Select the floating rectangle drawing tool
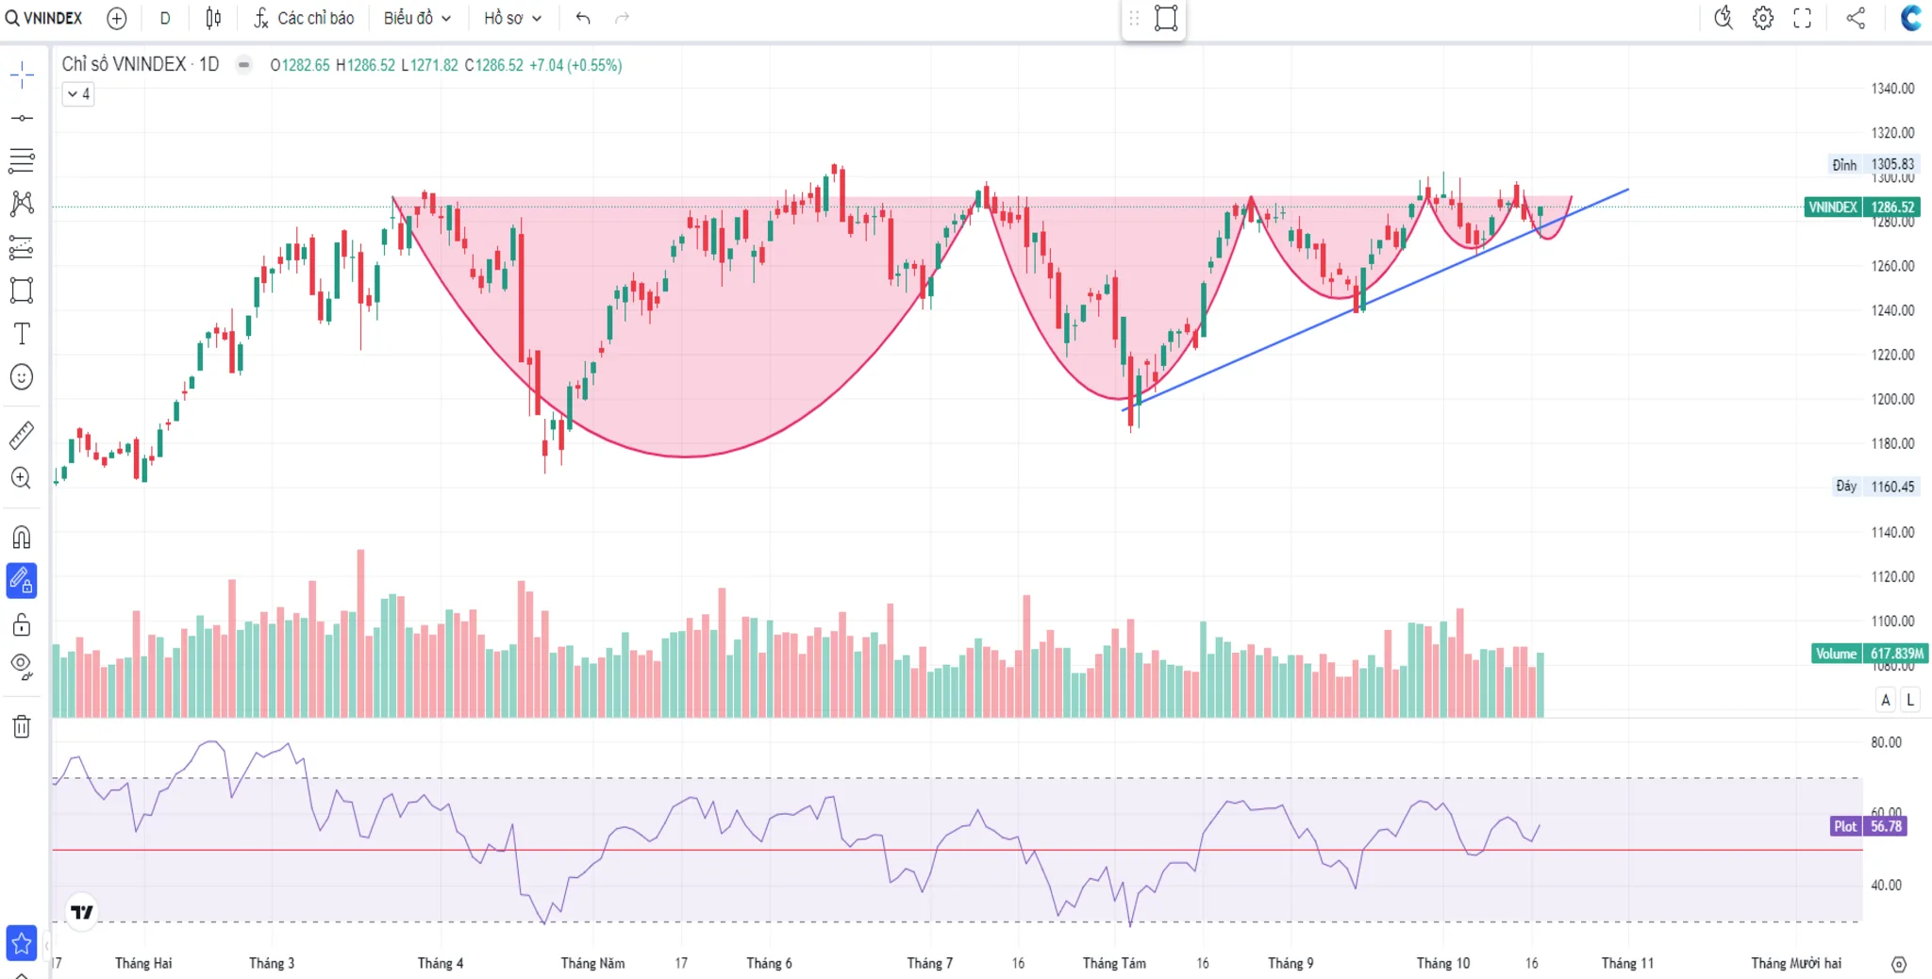Image resolution: width=1932 pixels, height=979 pixels. (1166, 18)
